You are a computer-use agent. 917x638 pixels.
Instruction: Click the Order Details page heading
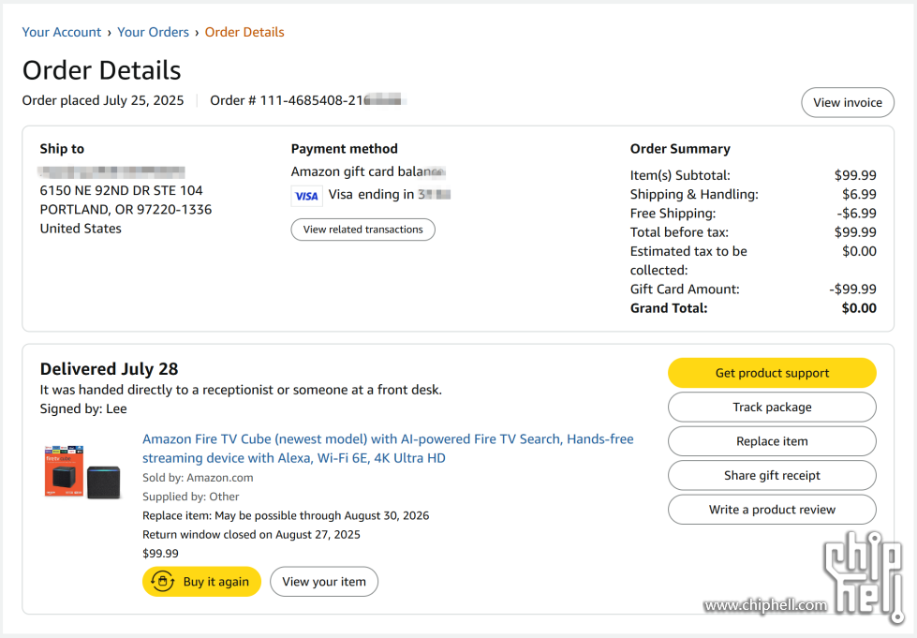click(x=102, y=70)
